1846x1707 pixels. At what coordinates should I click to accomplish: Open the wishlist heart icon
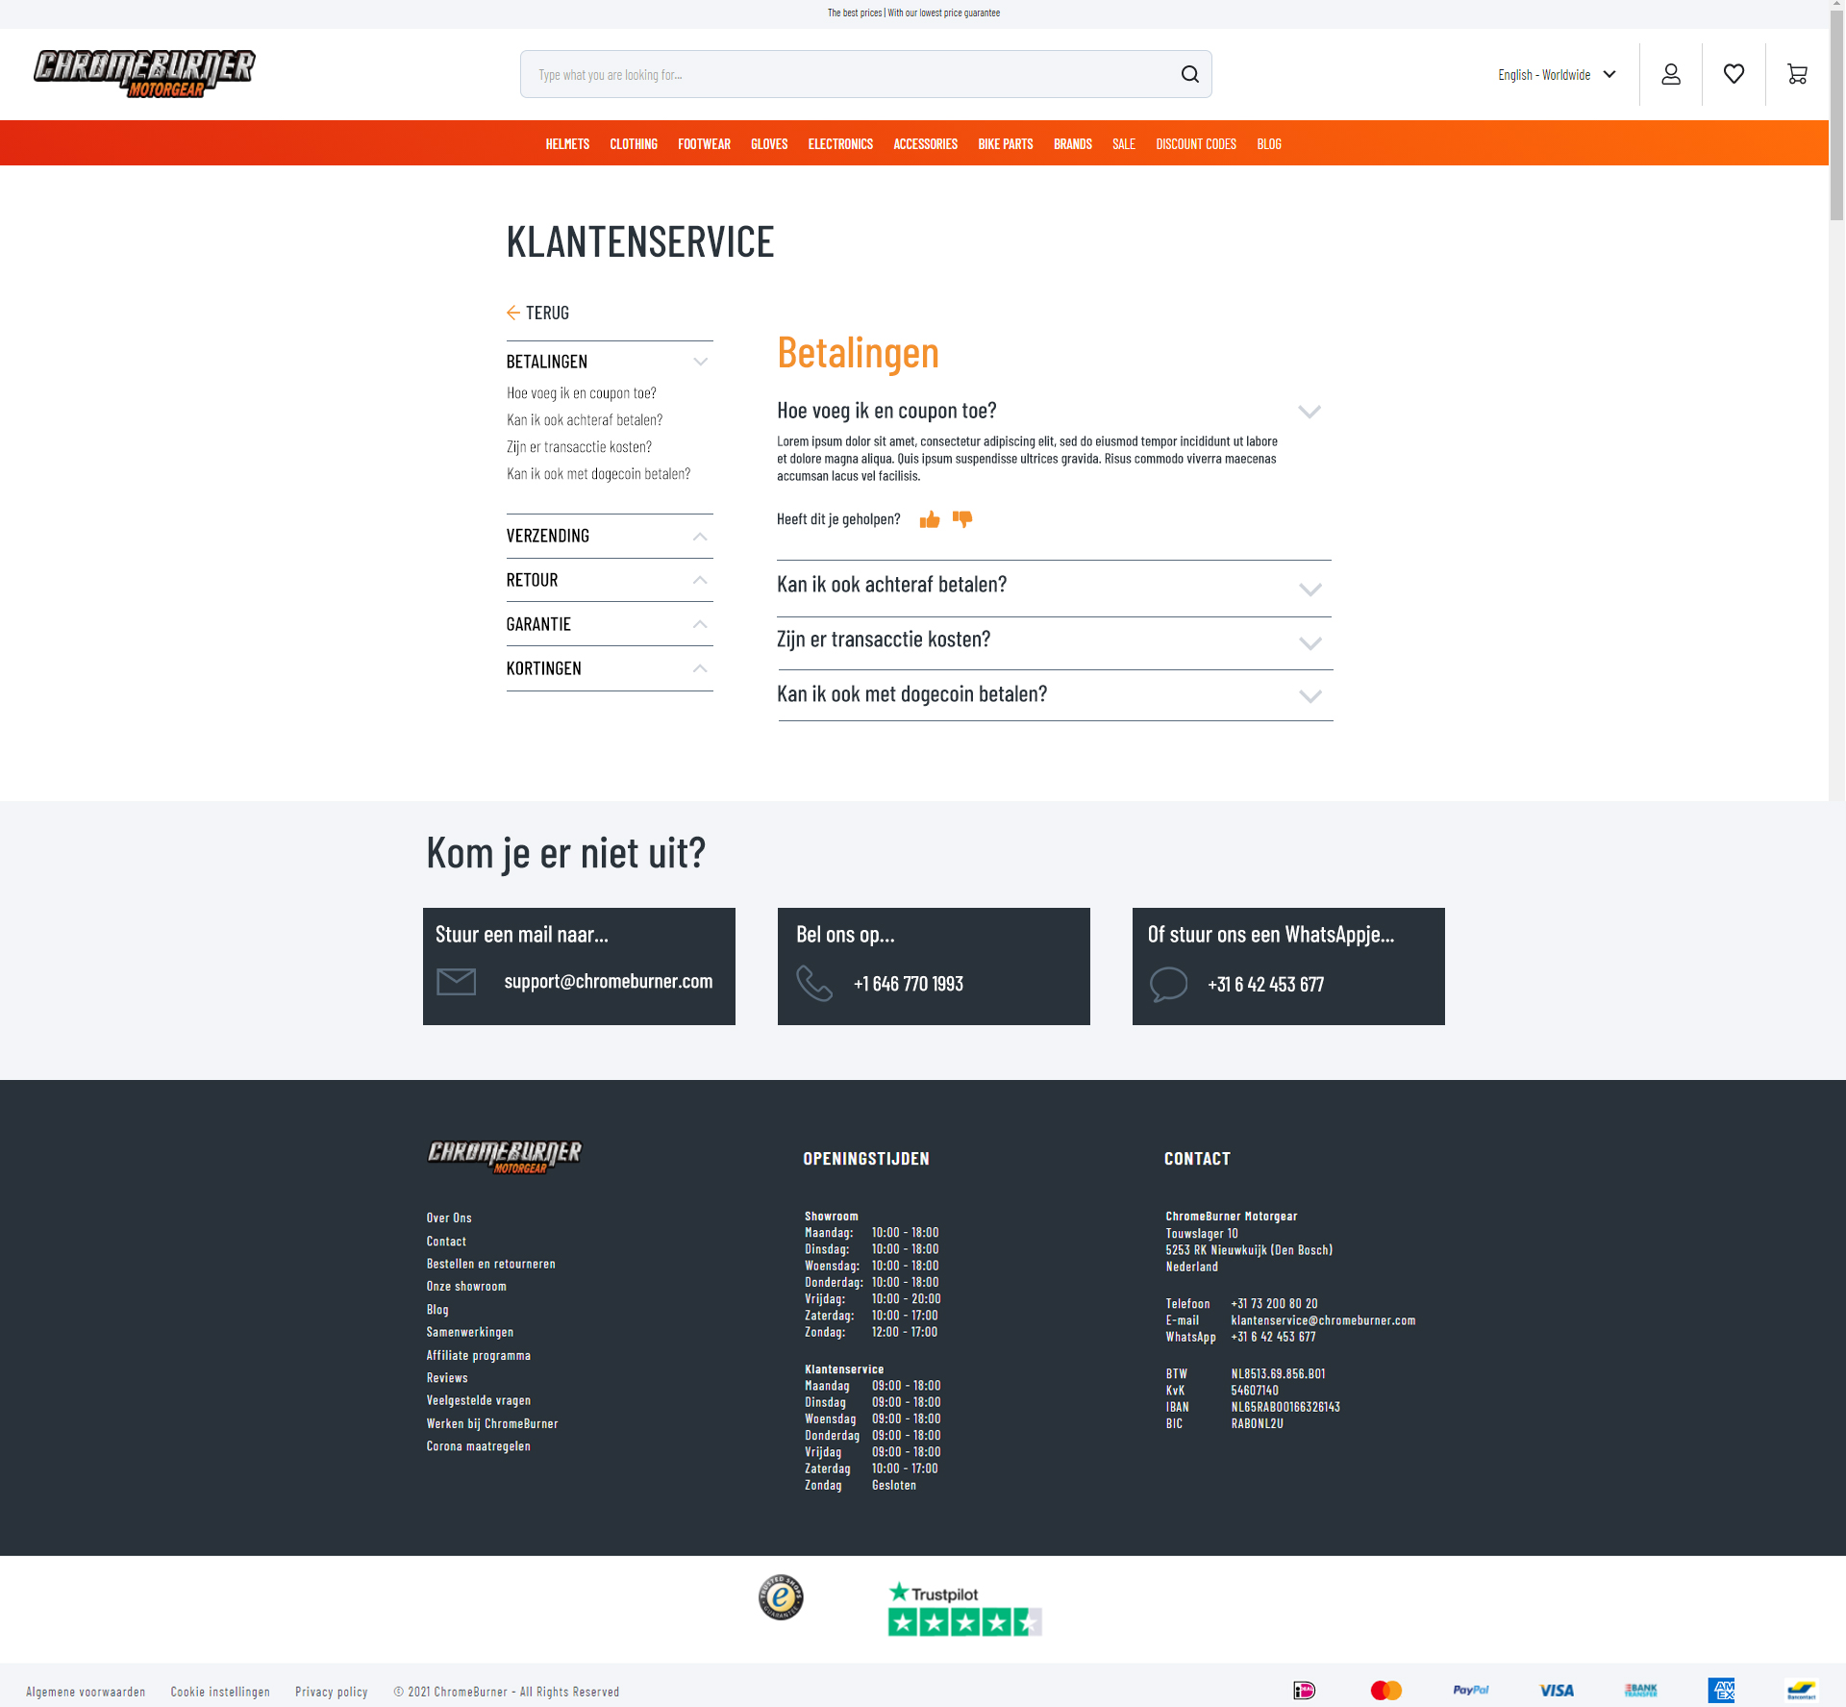coord(1734,74)
